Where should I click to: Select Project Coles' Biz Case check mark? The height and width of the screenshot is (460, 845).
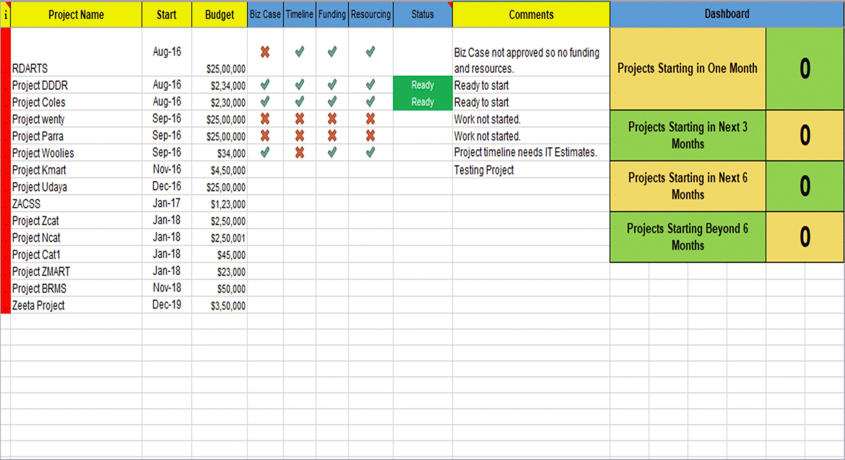tap(265, 102)
